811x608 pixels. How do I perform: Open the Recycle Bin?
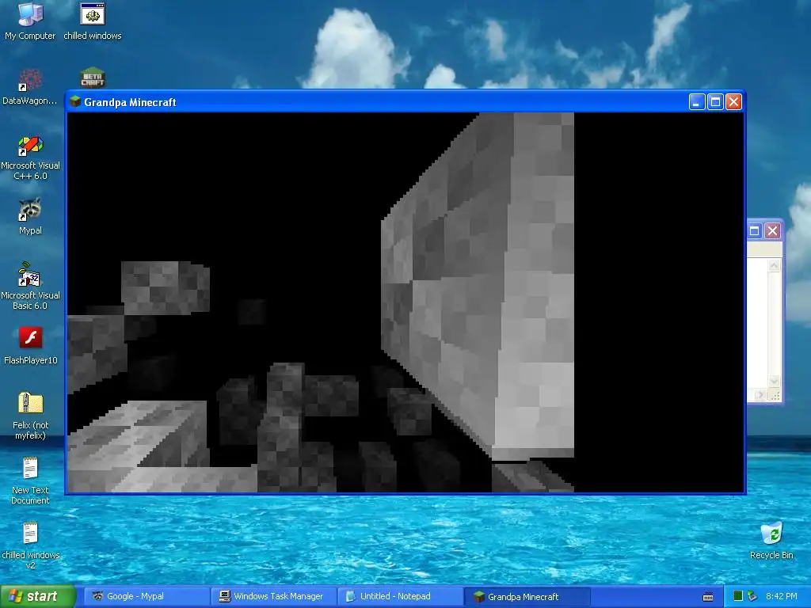click(x=771, y=541)
